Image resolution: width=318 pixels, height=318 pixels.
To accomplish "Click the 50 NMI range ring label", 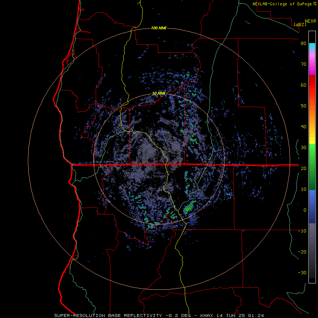I will 159,94.
